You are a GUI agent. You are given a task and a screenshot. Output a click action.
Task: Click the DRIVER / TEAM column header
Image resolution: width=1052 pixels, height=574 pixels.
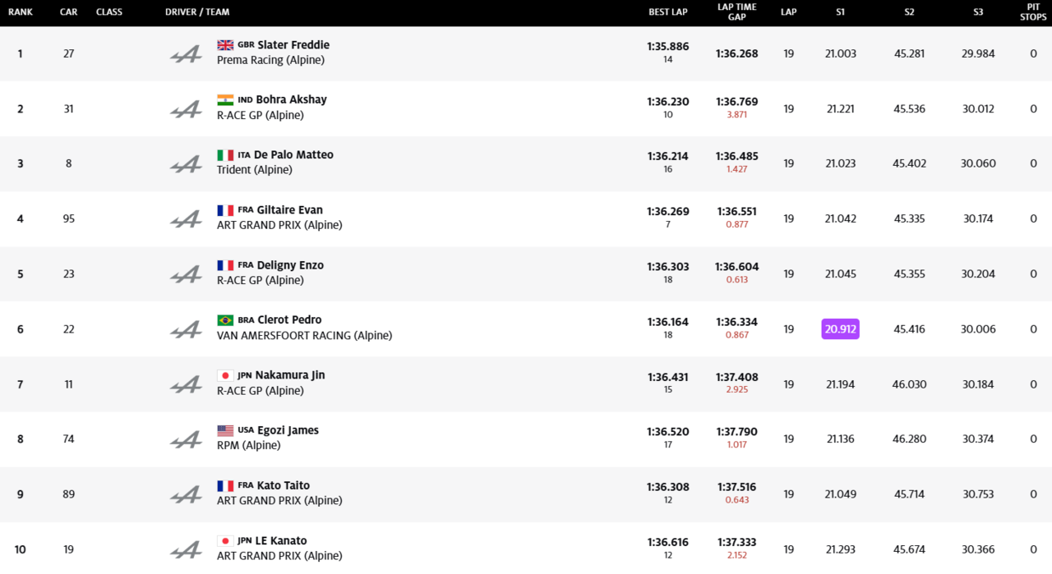tap(197, 12)
